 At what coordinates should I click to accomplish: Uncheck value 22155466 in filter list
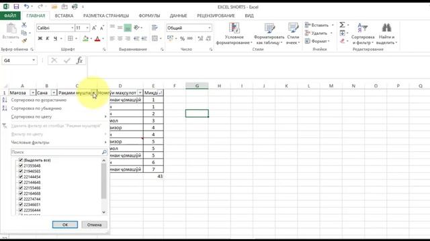tap(21, 187)
